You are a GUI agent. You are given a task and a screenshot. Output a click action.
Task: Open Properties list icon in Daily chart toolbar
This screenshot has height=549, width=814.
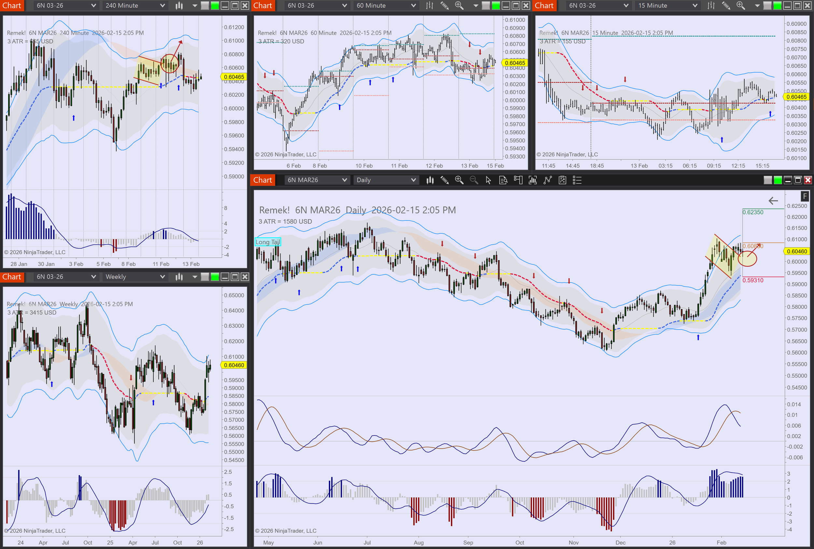coord(577,180)
